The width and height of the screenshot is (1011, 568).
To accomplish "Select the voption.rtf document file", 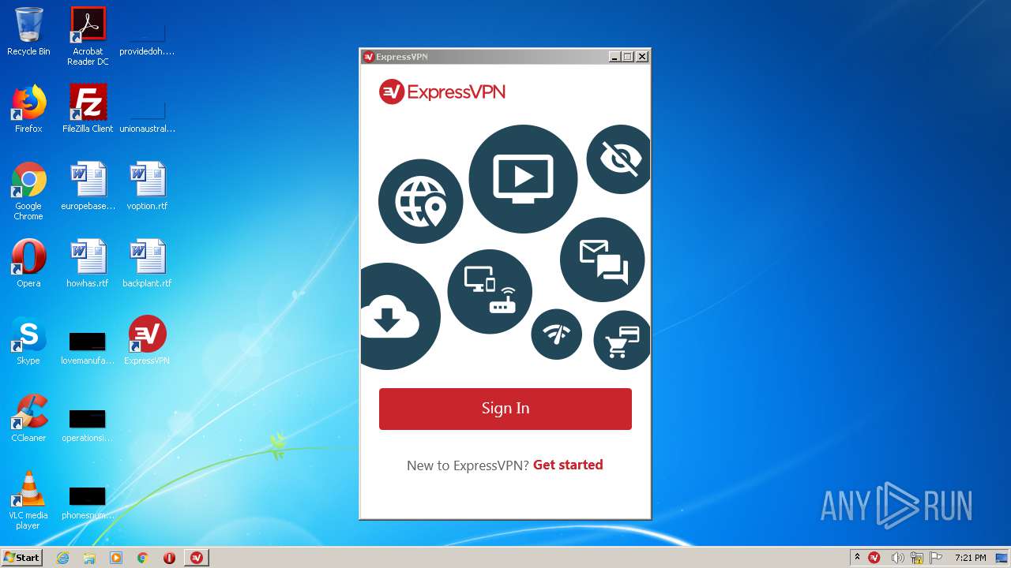I will point(147,186).
